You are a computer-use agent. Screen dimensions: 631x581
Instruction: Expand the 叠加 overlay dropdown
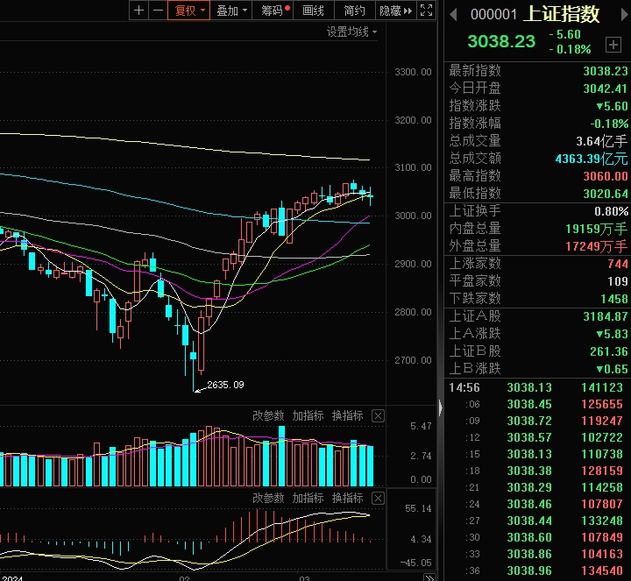(x=231, y=11)
